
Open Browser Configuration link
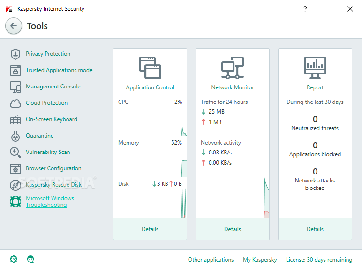click(53, 168)
